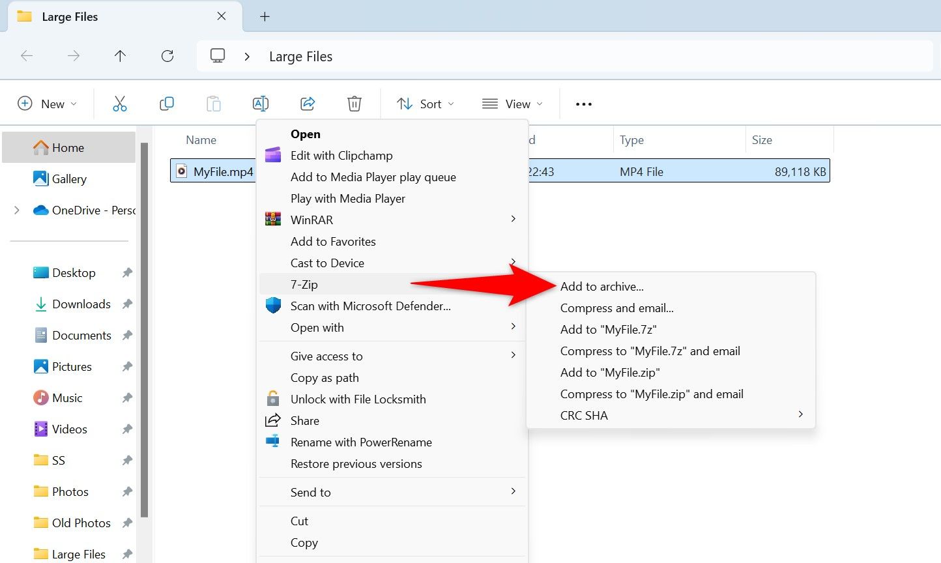Click the Copy icon in the toolbar
Image resolution: width=941 pixels, height=563 pixels.
tap(166, 103)
